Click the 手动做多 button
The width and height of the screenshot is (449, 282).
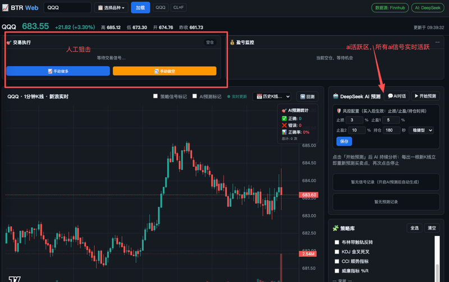pos(58,71)
